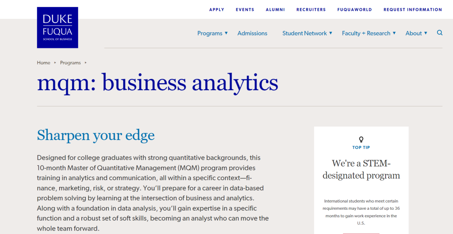Visit the Recruiters link
The image size is (453, 234).
[311, 10]
